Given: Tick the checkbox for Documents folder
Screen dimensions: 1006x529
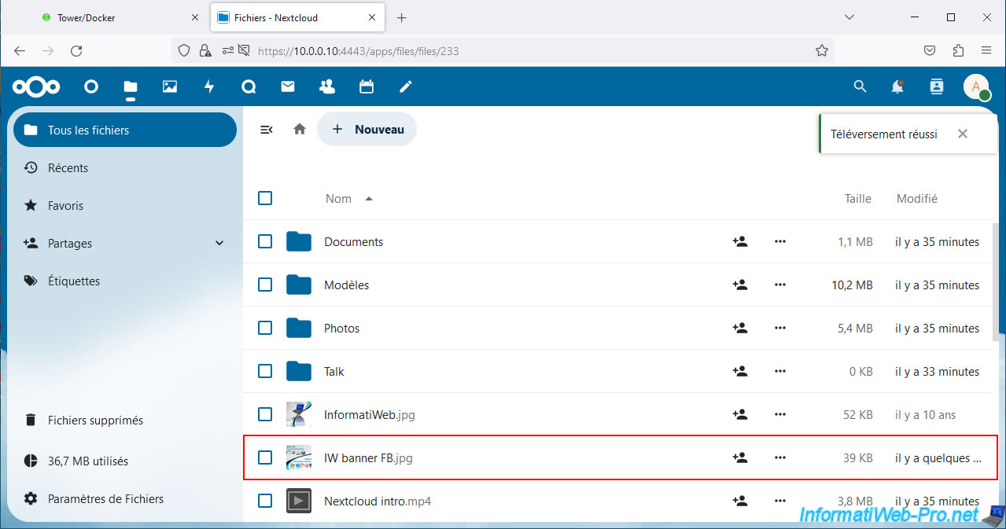Looking at the screenshot, I should click(265, 241).
